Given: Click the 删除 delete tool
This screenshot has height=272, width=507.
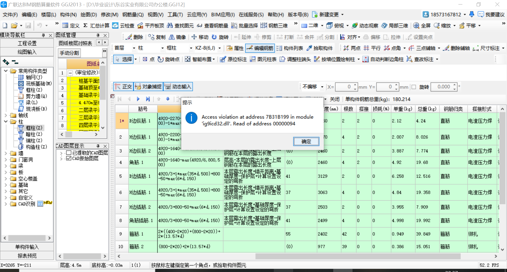Looking at the screenshot, I should point(134,37).
